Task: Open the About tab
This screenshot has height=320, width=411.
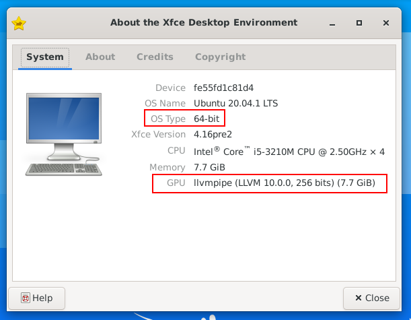Action: point(100,57)
